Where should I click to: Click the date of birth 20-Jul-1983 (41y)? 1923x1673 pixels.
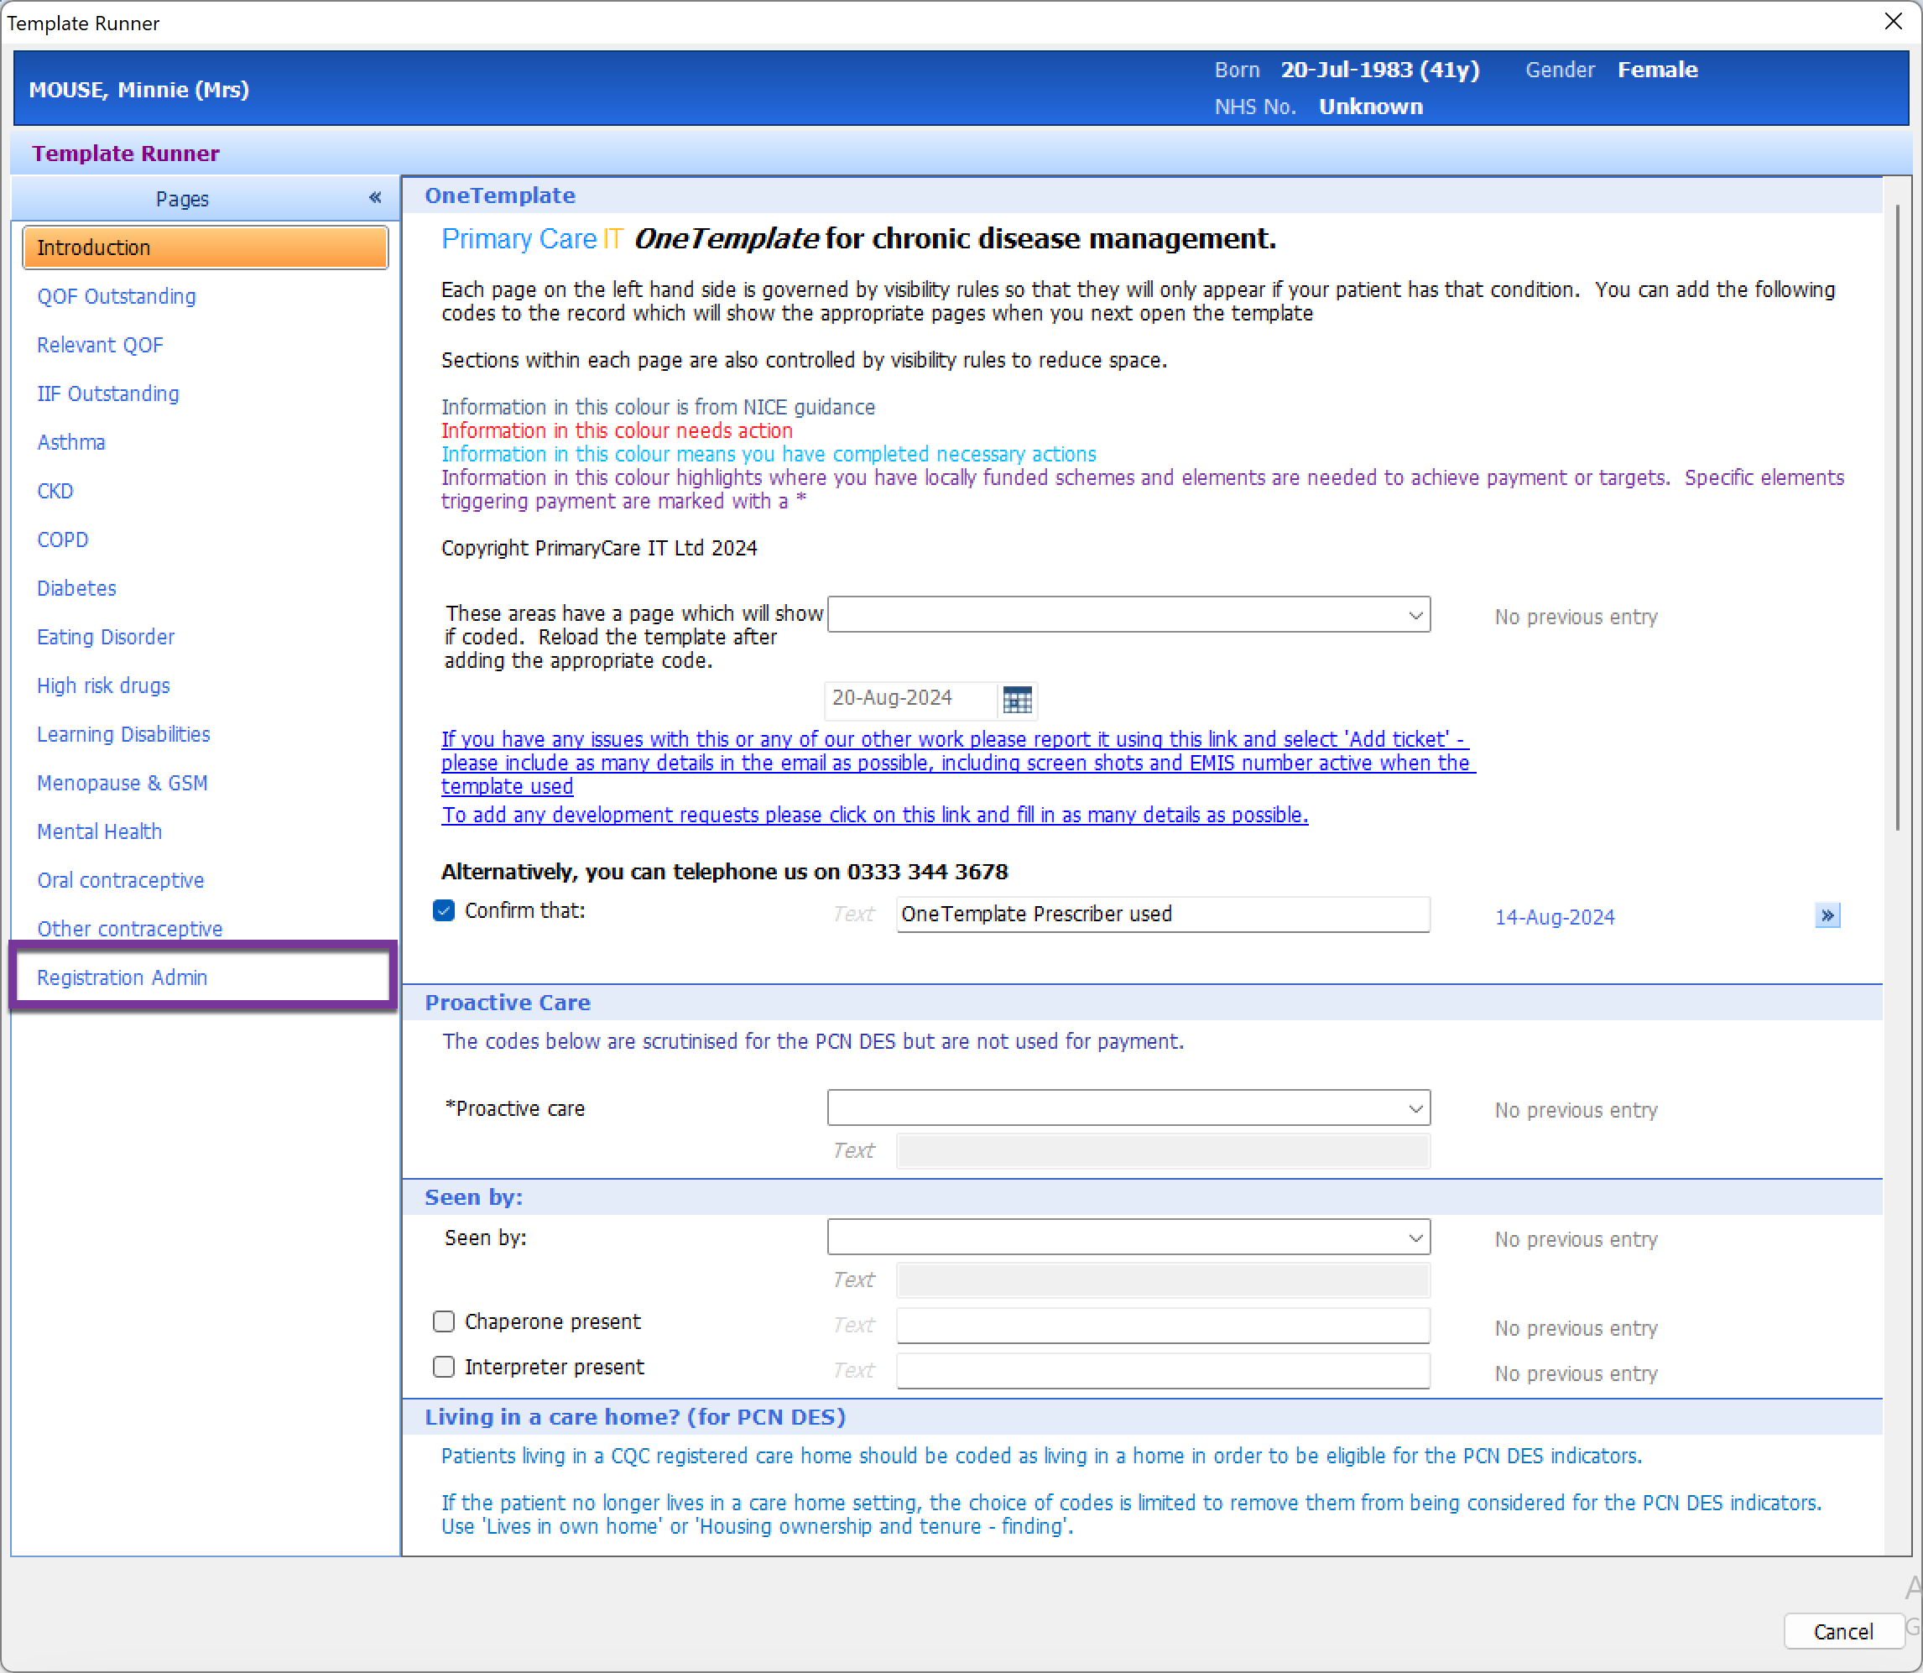pyautogui.click(x=1379, y=70)
